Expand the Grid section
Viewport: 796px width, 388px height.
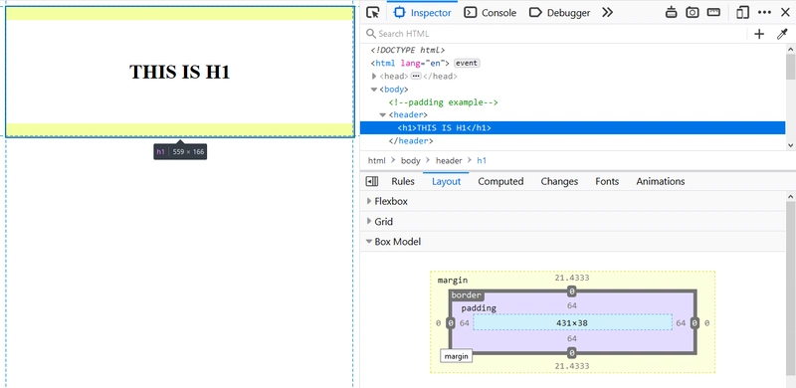(369, 222)
